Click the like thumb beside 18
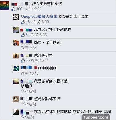 (x=23, y=22)
